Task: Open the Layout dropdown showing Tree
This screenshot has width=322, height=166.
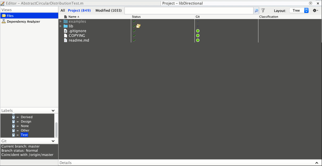Action: point(299,10)
